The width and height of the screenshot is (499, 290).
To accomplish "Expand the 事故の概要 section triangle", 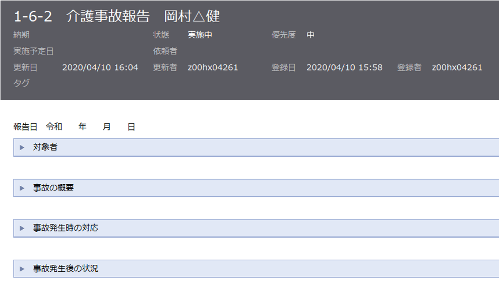I will pos(22,188).
